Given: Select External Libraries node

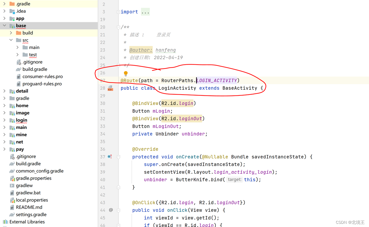Looking at the screenshot, I should coord(27,222).
